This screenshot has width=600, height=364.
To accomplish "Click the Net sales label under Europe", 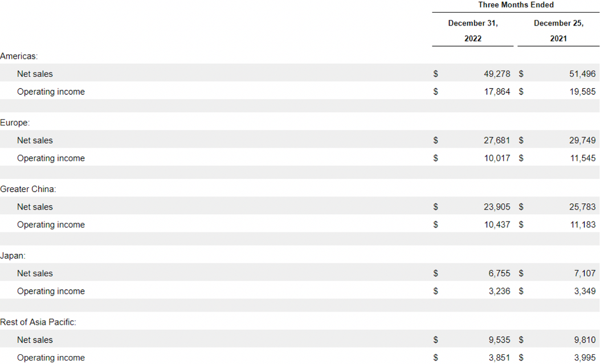I will 35,141.
